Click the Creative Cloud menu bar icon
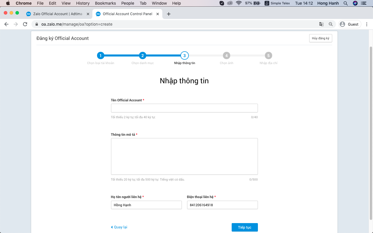 (230, 3)
